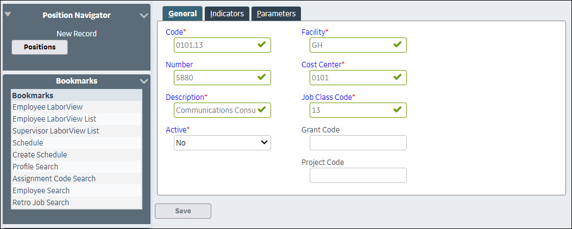
Task: Click the Positions button
Action: pos(40,47)
